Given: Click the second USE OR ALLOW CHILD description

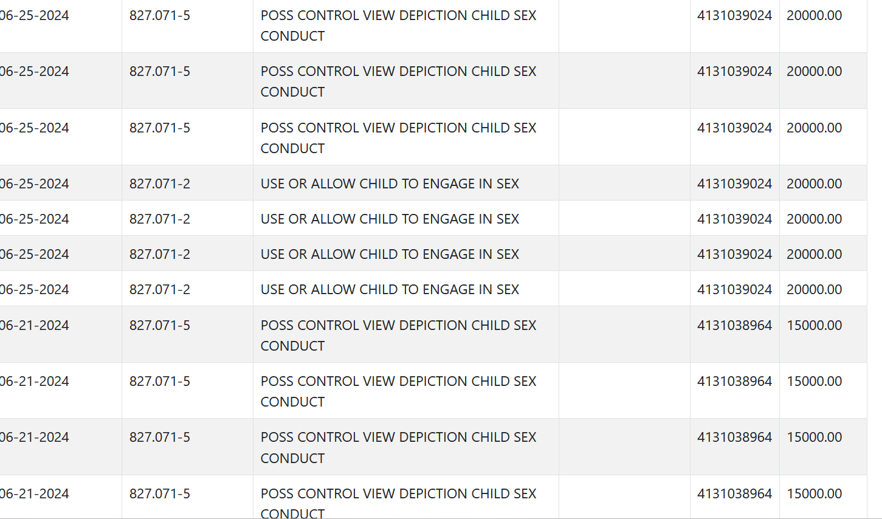Looking at the screenshot, I should point(390,219).
